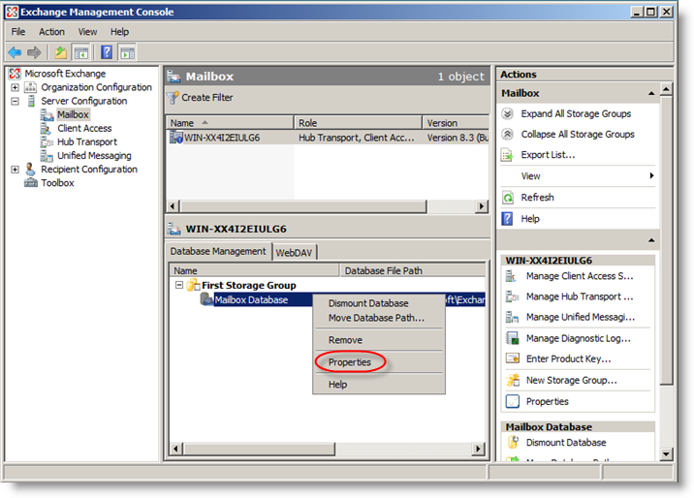Open the View submenu arrow in Actions

coord(651,175)
